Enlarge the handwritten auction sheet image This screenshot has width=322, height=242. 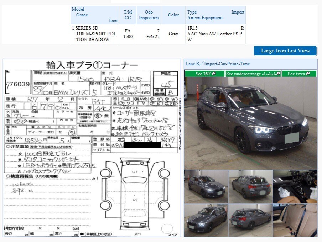coord(92,148)
